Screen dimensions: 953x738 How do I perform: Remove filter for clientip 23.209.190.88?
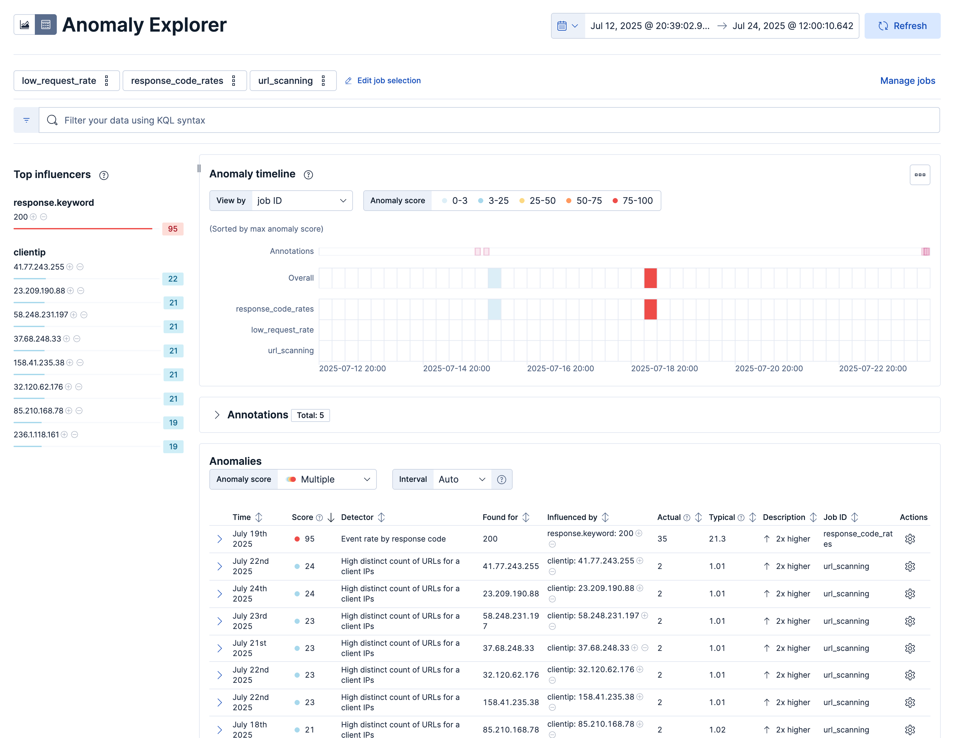pos(81,291)
